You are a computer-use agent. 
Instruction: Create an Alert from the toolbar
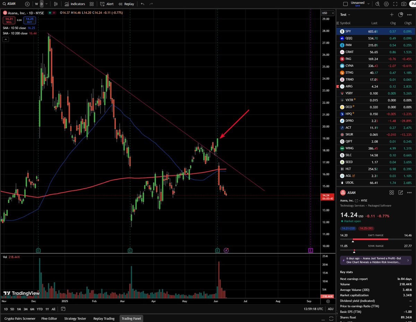coord(107,4)
